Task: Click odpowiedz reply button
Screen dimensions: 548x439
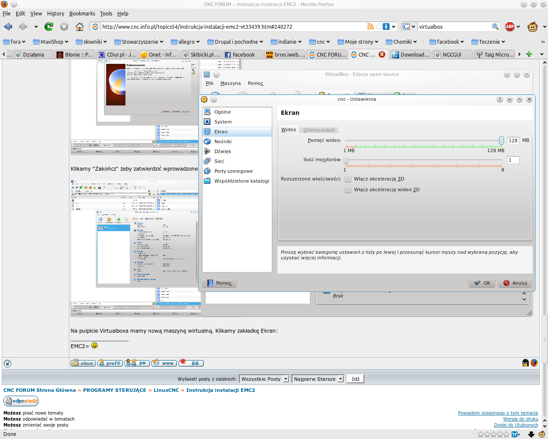Action: 21,401
